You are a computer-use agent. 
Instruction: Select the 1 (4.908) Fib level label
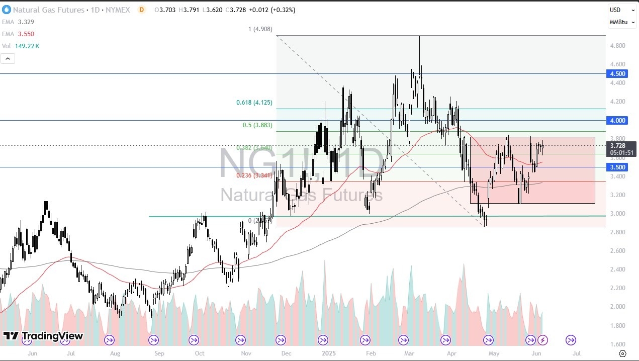coord(260,29)
